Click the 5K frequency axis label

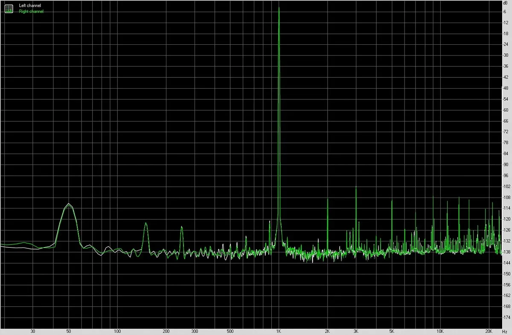(x=392, y=331)
